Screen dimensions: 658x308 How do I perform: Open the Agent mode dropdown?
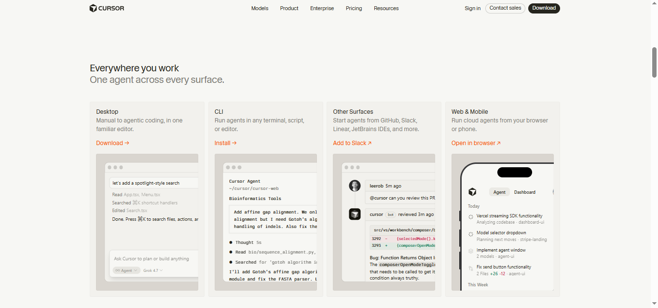click(x=126, y=270)
